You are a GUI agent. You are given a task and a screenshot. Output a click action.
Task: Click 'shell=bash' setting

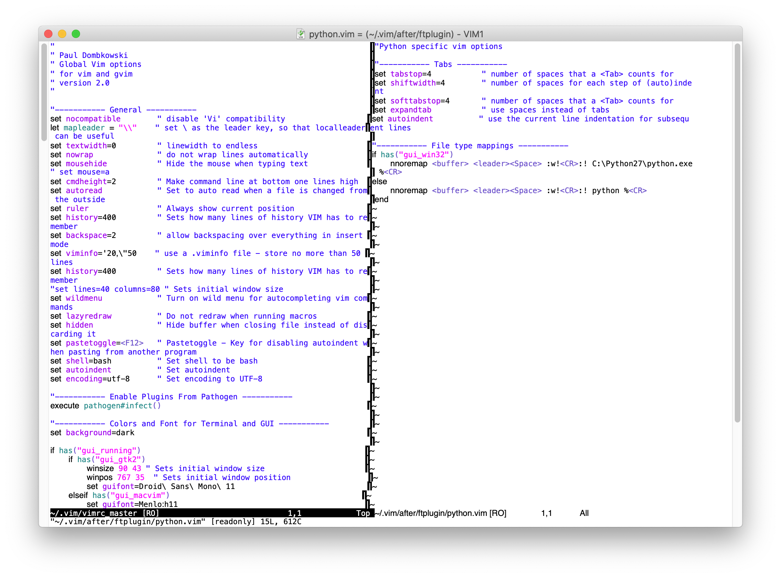89,361
